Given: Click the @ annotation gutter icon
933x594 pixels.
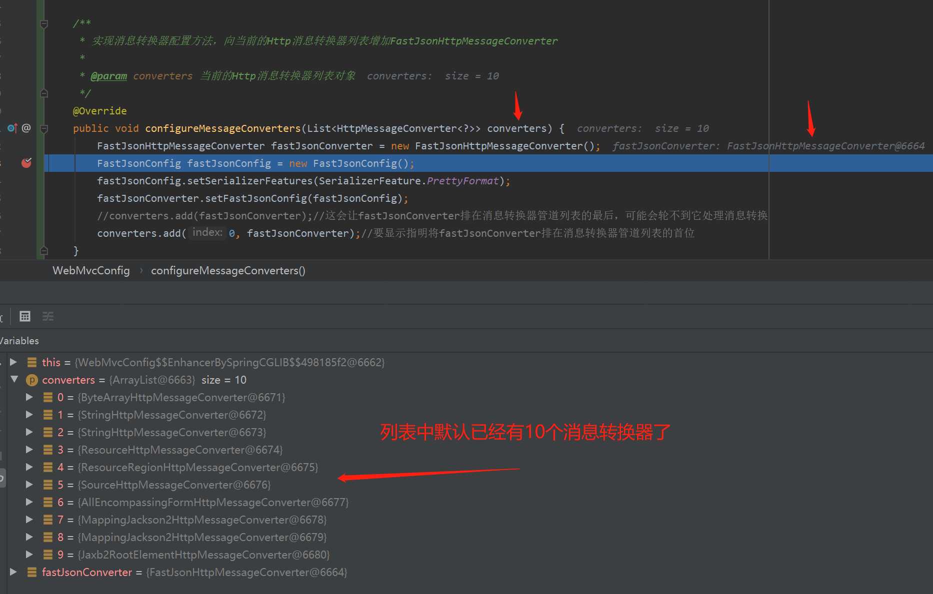Looking at the screenshot, I should pos(26,128).
